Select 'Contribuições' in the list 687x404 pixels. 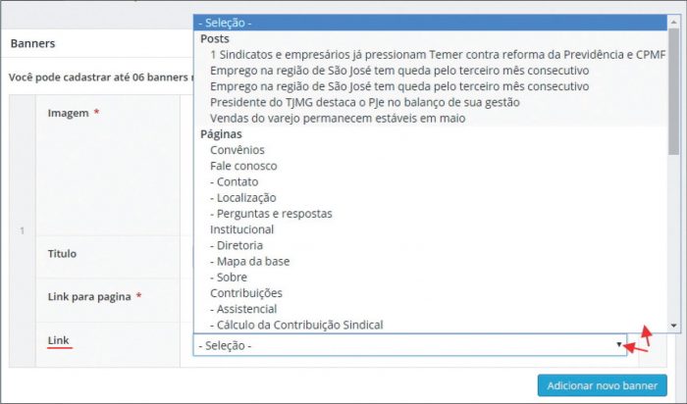tap(246, 292)
